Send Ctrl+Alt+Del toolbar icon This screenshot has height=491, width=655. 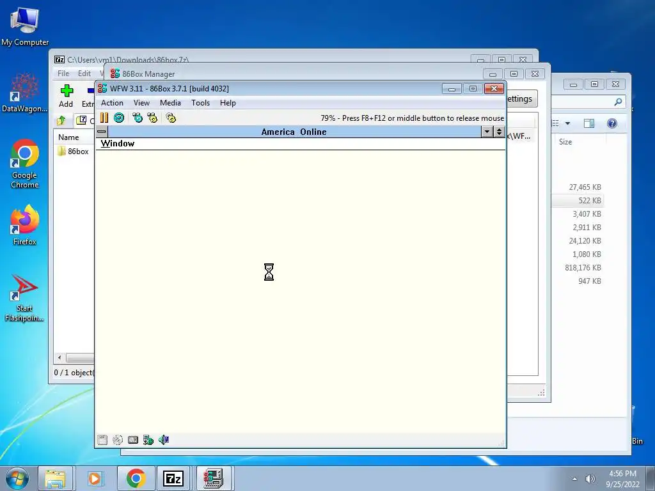pos(138,118)
